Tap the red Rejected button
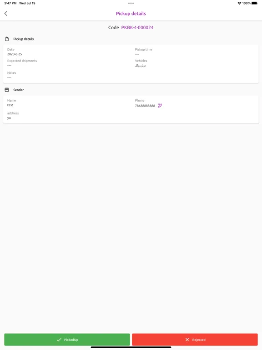This screenshot has width=262, height=350. [195, 340]
